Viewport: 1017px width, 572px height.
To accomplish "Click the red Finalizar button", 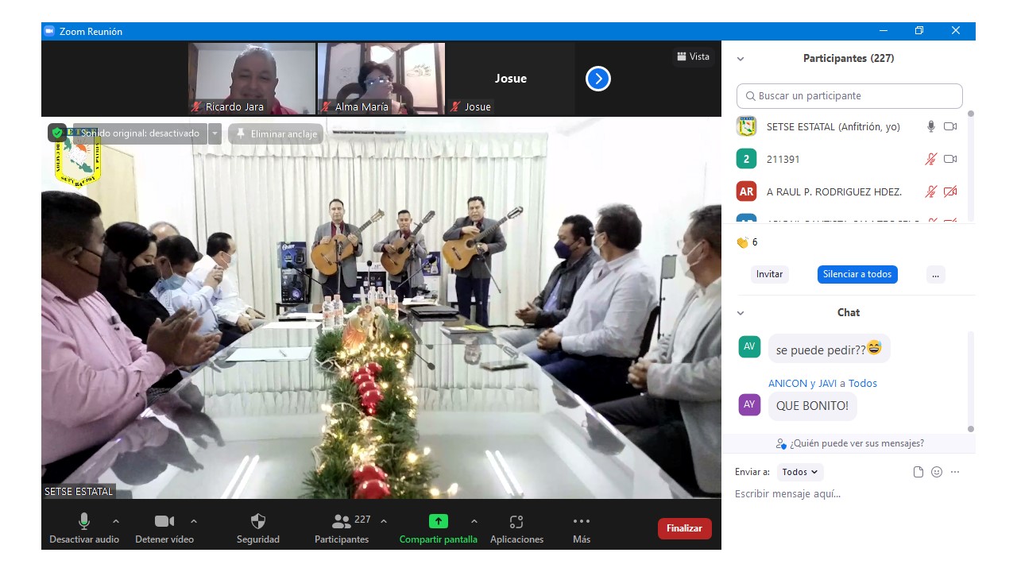I will click(684, 528).
